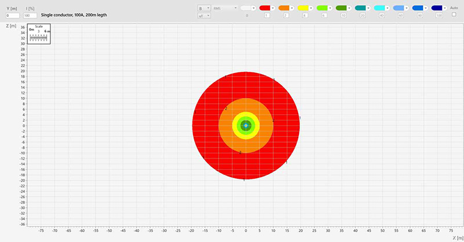Click the light blue swatch above level 60
The width and height of the screenshot is (464, 242).
pyautogui.click(x=398, y=8)
